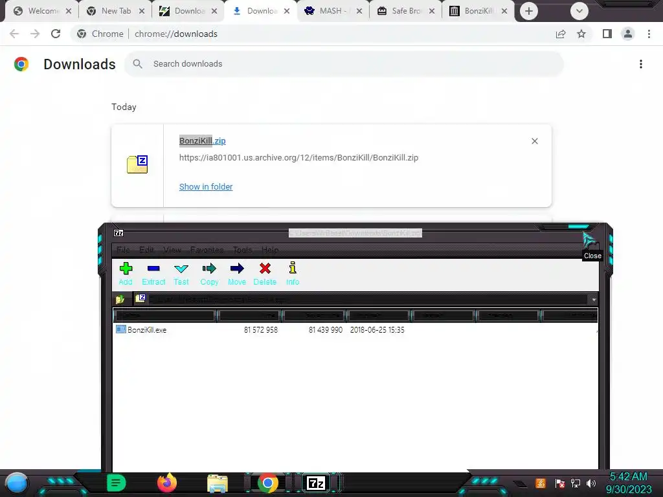Go forward in Chrome

point(35,34)
